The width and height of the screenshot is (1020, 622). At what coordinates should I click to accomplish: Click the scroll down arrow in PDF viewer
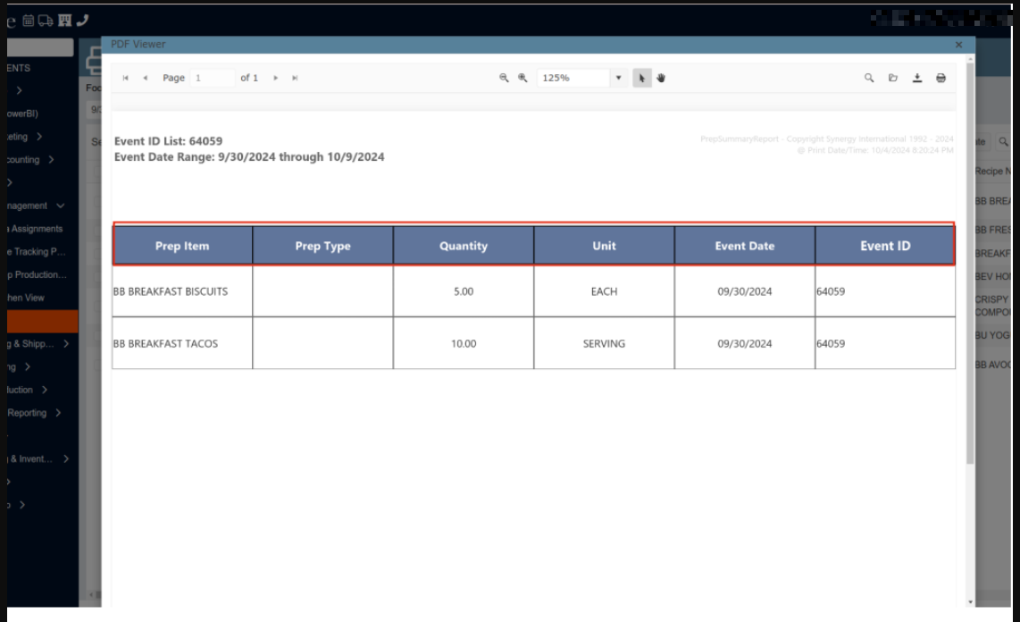tap(970, 601)
